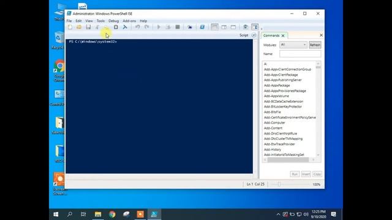Viewport: 392px width, 220px height.
Task: Select Add-AppvClientPackage in the list
Action: click(x=281, y=75)
